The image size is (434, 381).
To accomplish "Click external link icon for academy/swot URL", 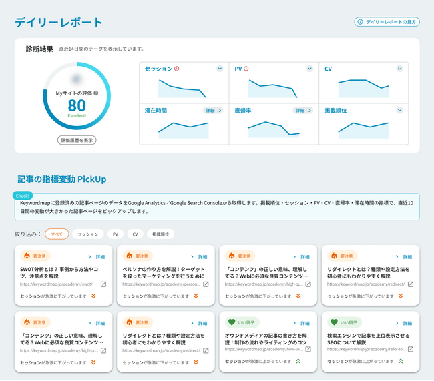I will pyautogui.click(x=103, y=284).
